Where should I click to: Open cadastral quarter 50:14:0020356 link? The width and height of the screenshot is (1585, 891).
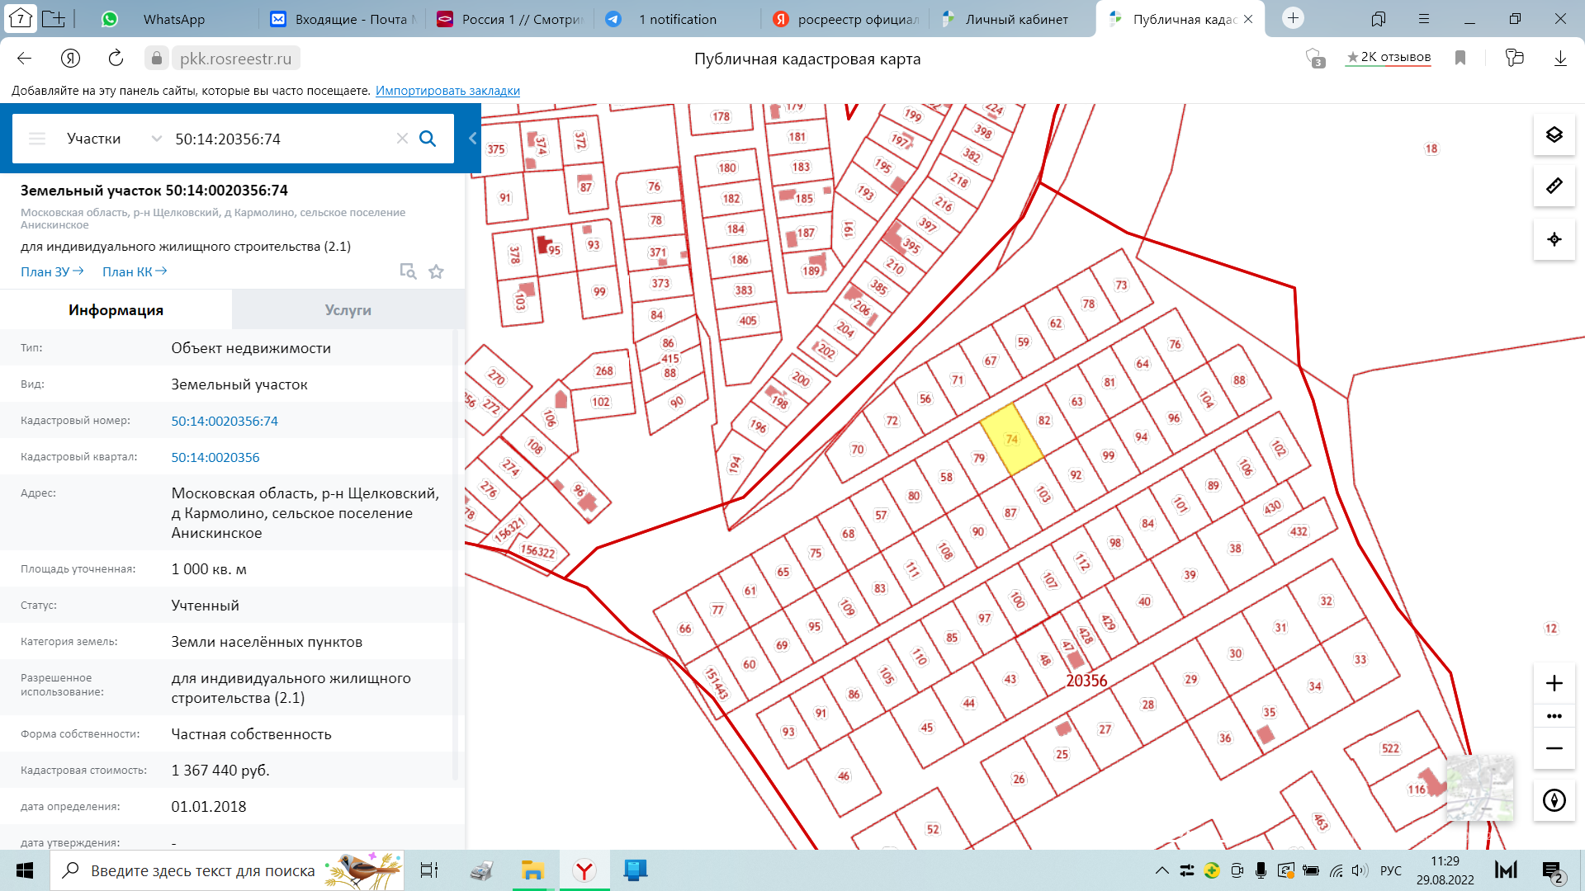pyautogui.click(x=215, y=457)
